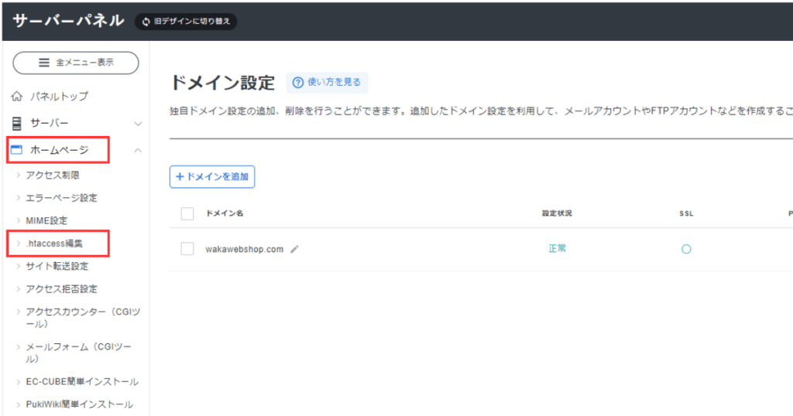Select MIME設定 in the sidebar
This screenshot has height=416, width=793.
point(46,221)
